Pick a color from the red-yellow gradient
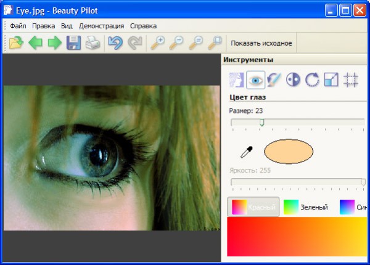This screenshot has height=265, width=370. click(x=296, y=237)
